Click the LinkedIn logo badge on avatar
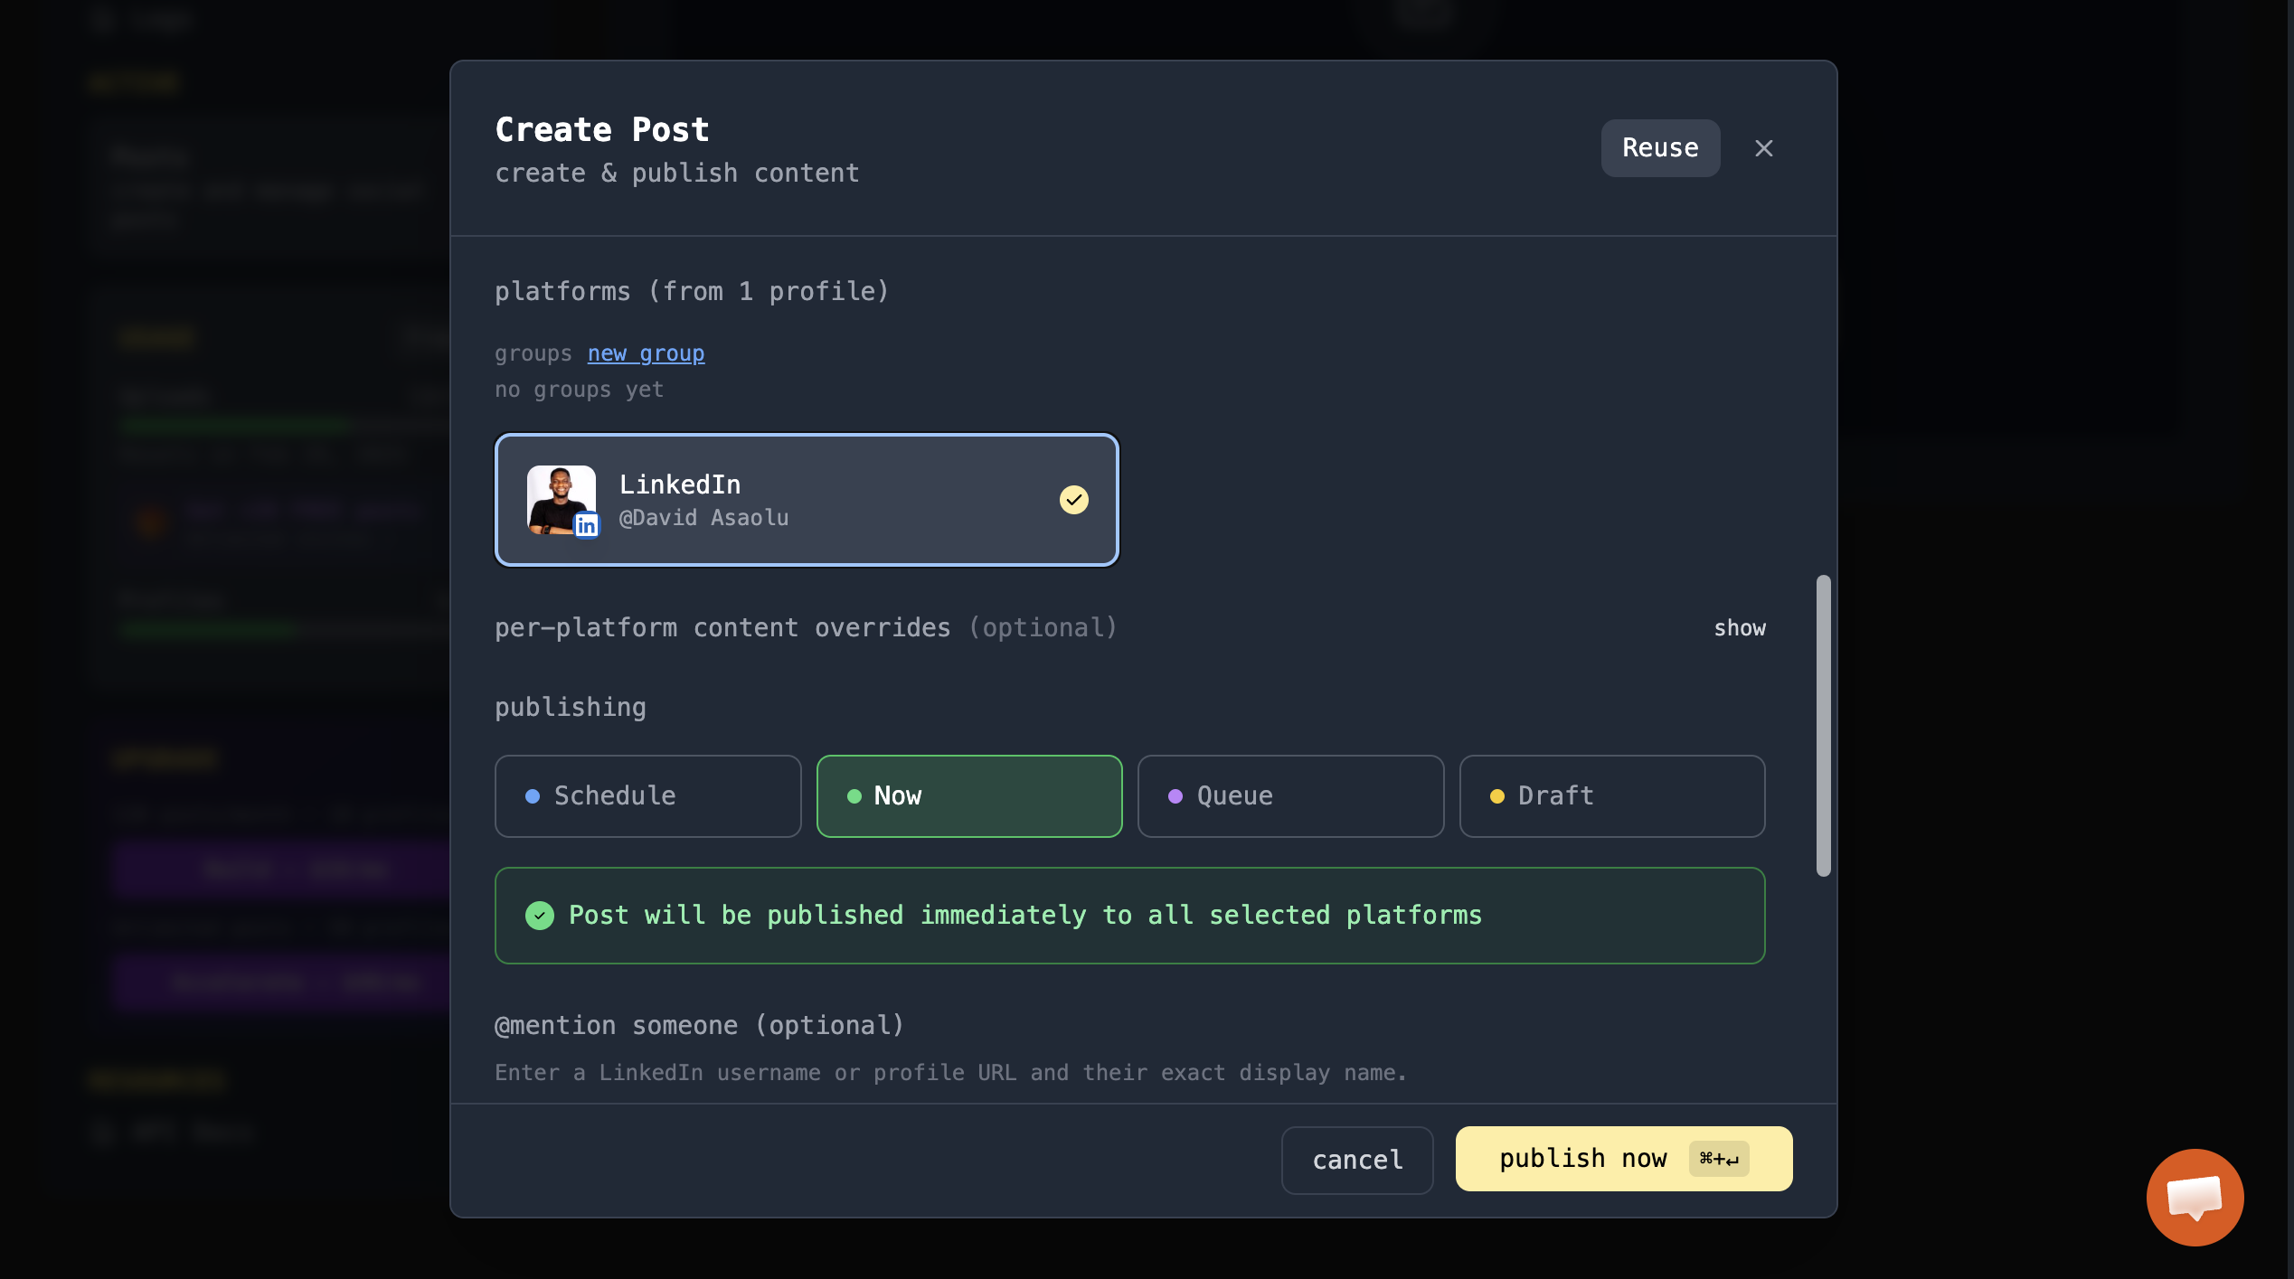The image size is (2294, 1279). pos(587,526)
